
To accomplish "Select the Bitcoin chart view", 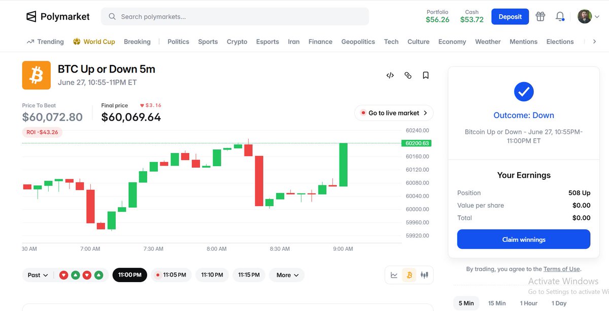I will 409,275.
